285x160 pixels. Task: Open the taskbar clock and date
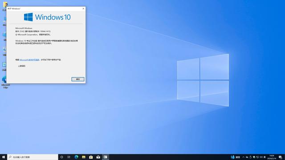point(272,157)
